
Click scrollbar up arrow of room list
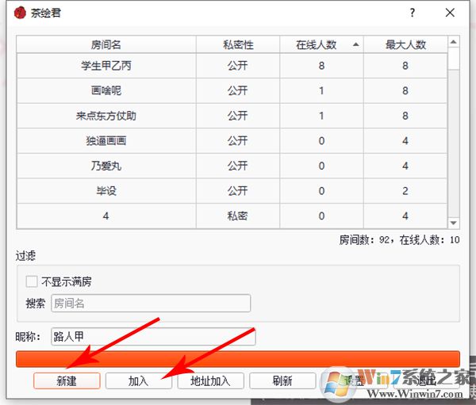pyautogui.click(x=454, y=42)
